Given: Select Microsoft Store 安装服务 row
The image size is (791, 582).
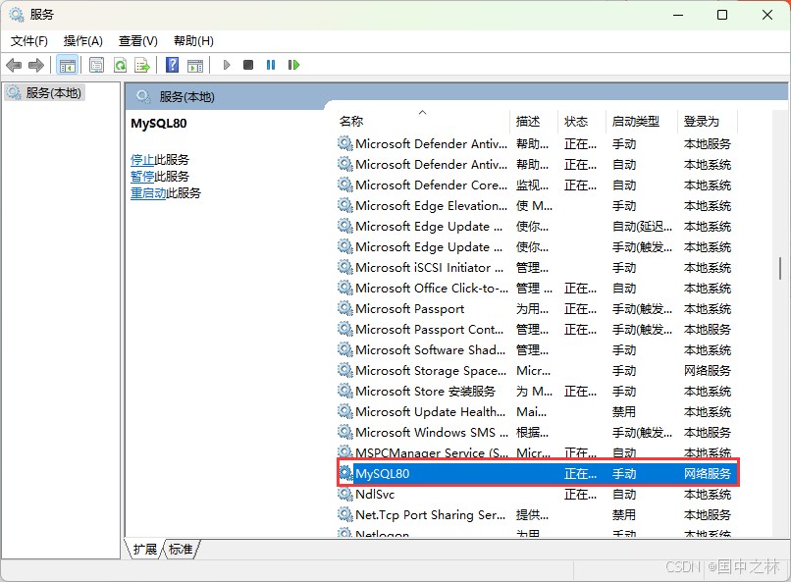Looking at the screenshot, I should [x=538, y=391].
